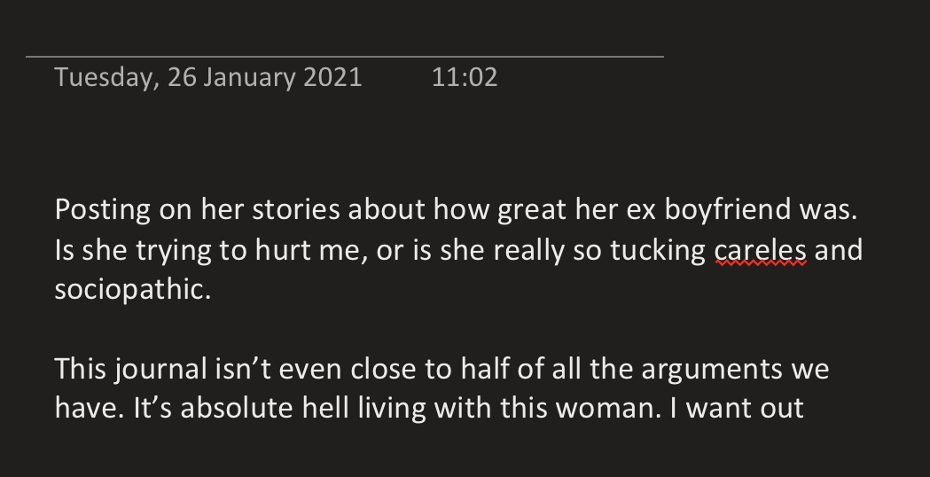The height and width of the screenshot is (477, 930).
Task: Click the empty page title area above the line
Action: (x=344, y=35)
